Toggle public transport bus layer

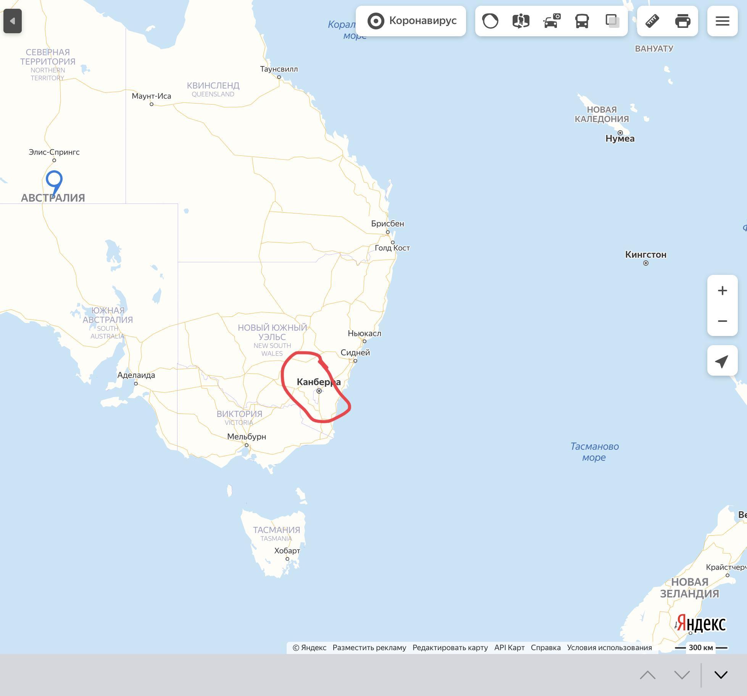coord(582,21)
